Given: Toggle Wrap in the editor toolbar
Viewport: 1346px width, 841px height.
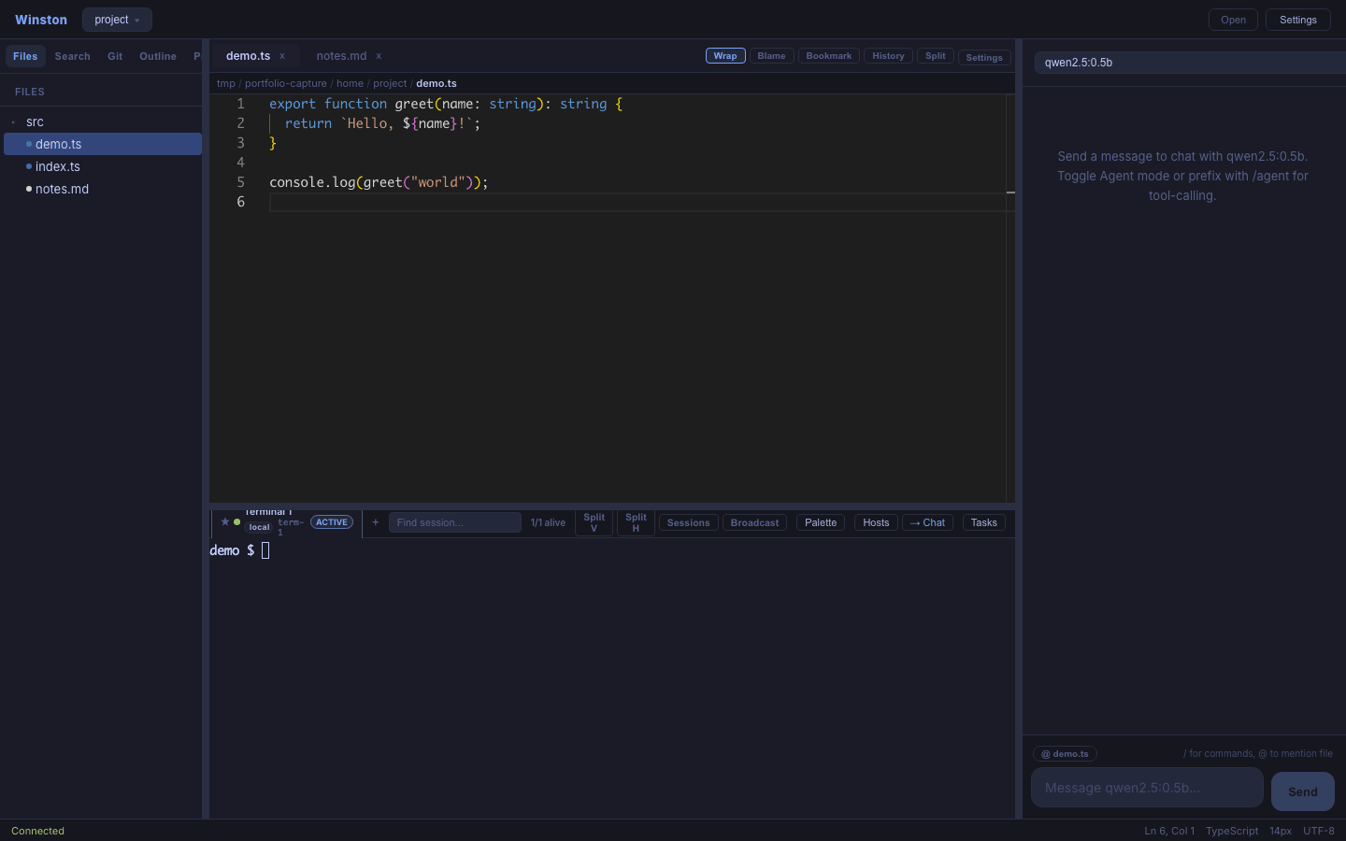Looking at the screenshot, I should (x=725, y=56).
